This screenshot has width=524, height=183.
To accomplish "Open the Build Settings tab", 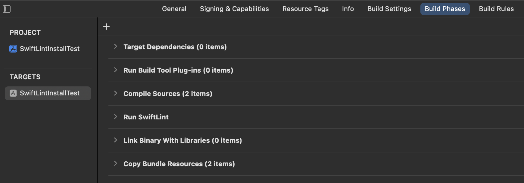I will [x=389, y=9].
